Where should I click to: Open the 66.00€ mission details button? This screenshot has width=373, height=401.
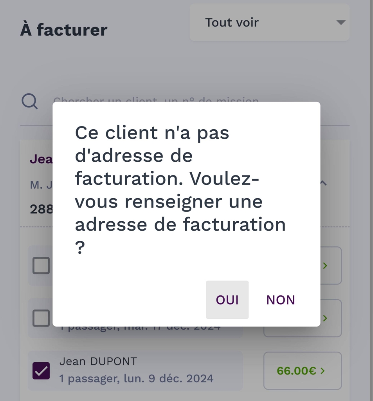point(302,371)
